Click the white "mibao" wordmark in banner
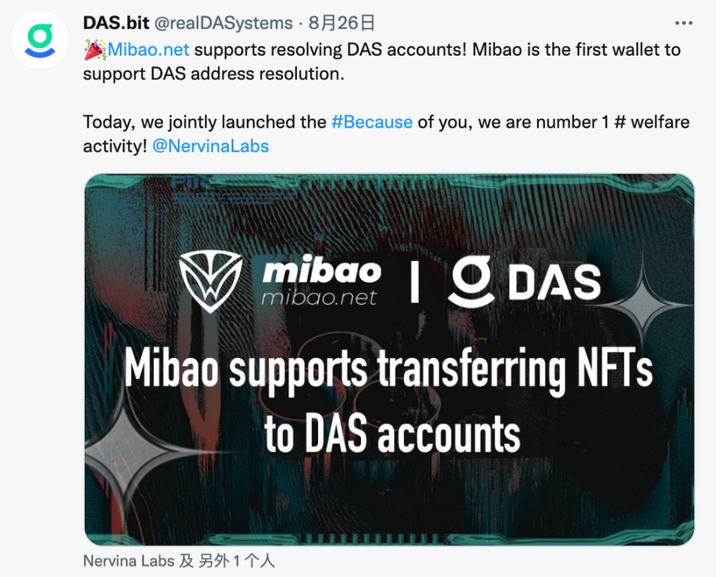 [x=322, y=271]
